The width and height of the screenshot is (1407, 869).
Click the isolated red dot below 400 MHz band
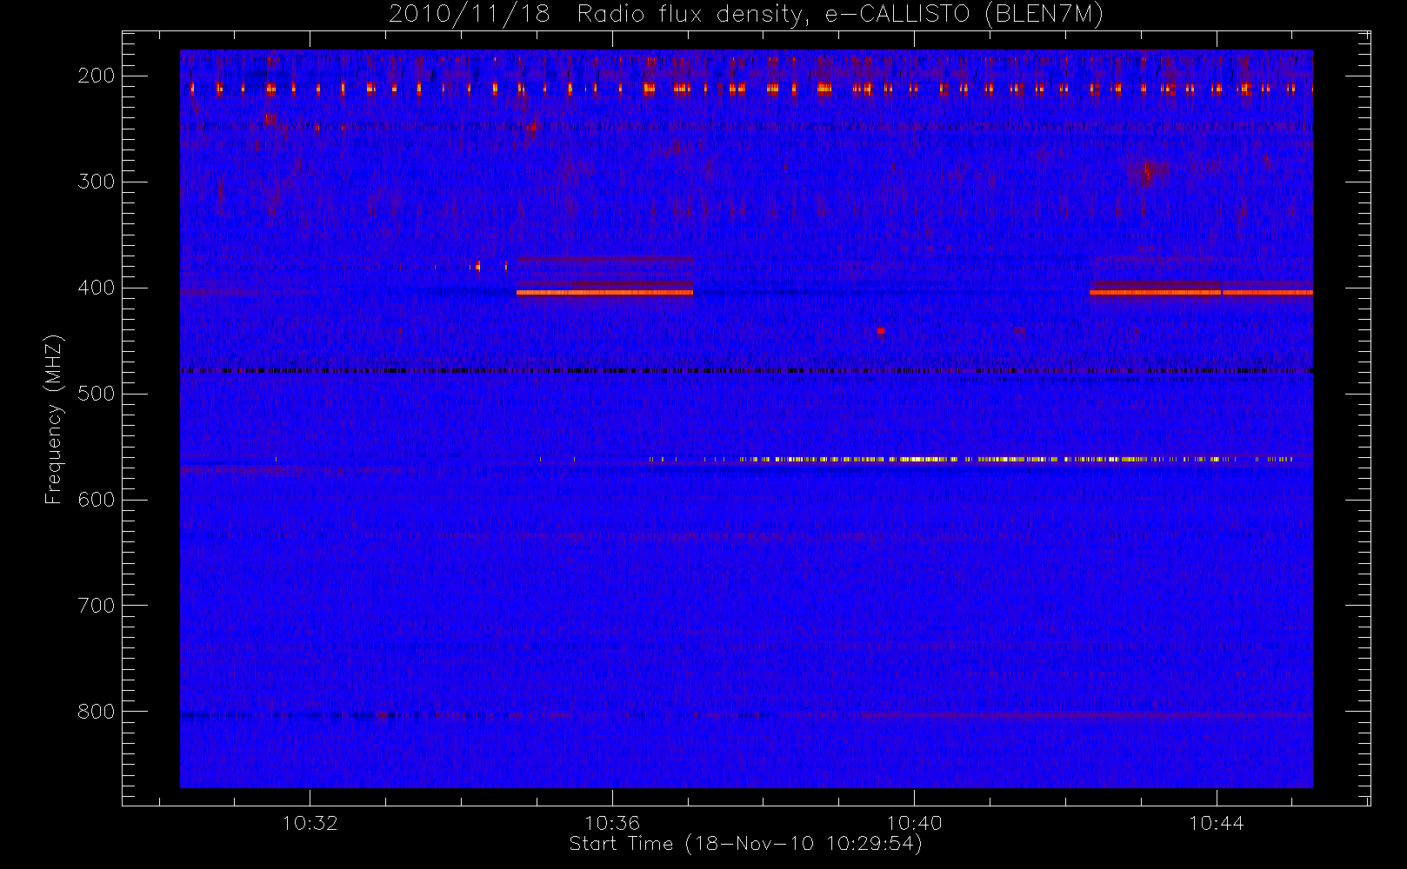pyautogui.click(x=881, y=330)
